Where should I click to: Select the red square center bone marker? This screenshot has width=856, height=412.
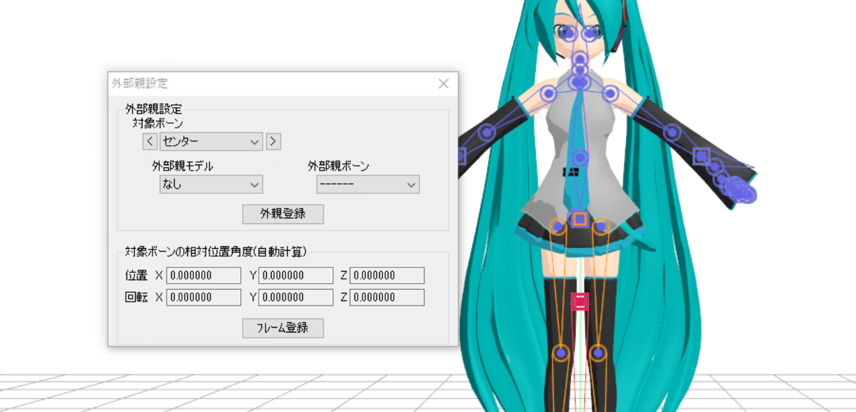(x=580, y=302)
